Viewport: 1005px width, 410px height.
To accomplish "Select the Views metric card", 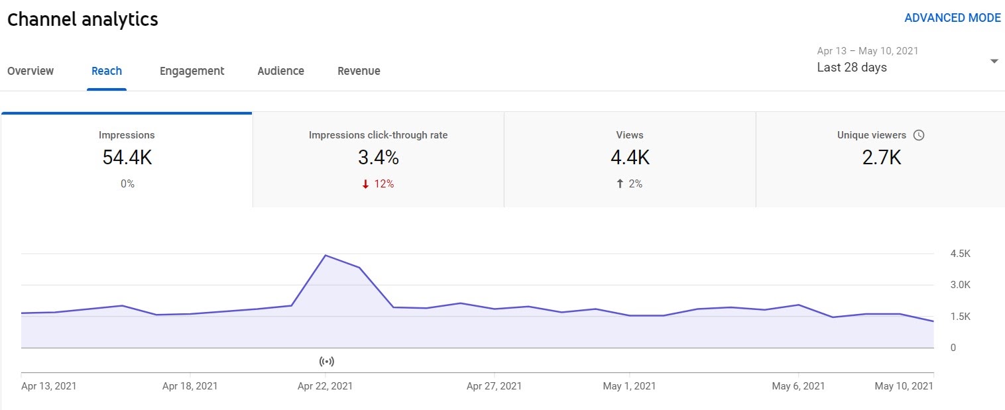I will (629, 158).
